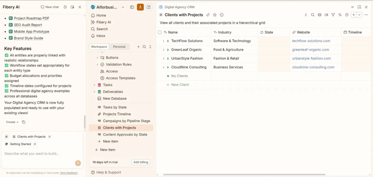The height and width of the screenshot is (177, 373).
Task: Copy the AI response icon
Action: coord(24,122)
